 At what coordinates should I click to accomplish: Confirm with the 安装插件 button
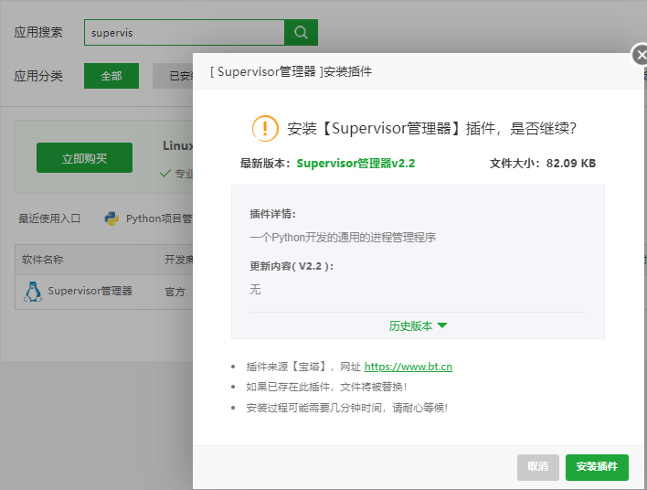point(597,467)
